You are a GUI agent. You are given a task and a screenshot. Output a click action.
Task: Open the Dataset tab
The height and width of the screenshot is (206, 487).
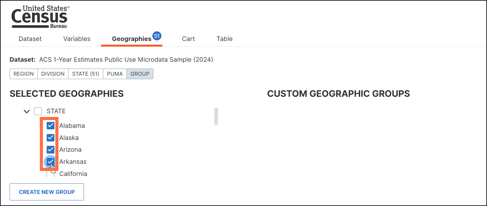click(30, 39)
